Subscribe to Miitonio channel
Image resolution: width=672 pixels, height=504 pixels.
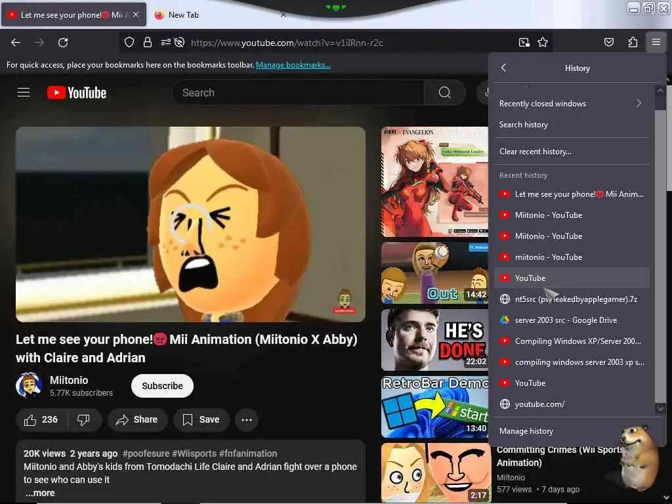(x=163, y=386)
